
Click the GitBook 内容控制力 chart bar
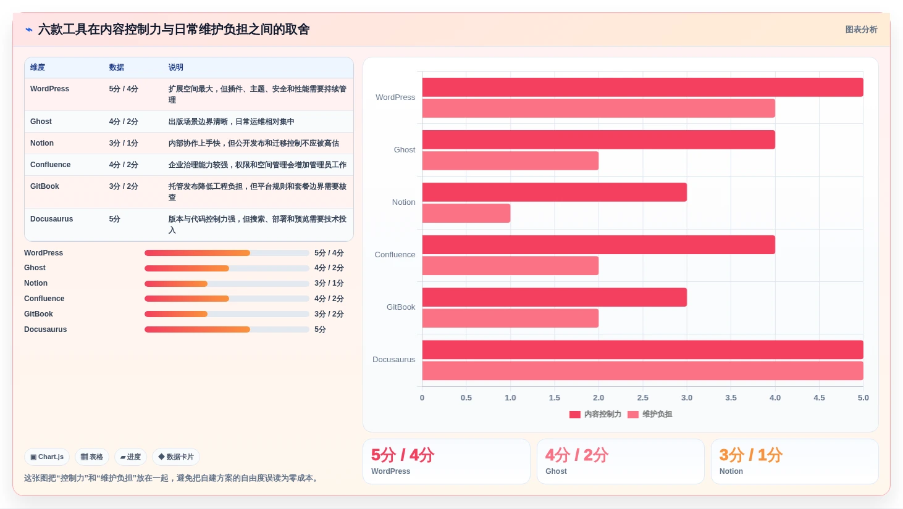[x=555, y=297]
